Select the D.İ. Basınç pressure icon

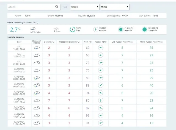click(144, 29)
